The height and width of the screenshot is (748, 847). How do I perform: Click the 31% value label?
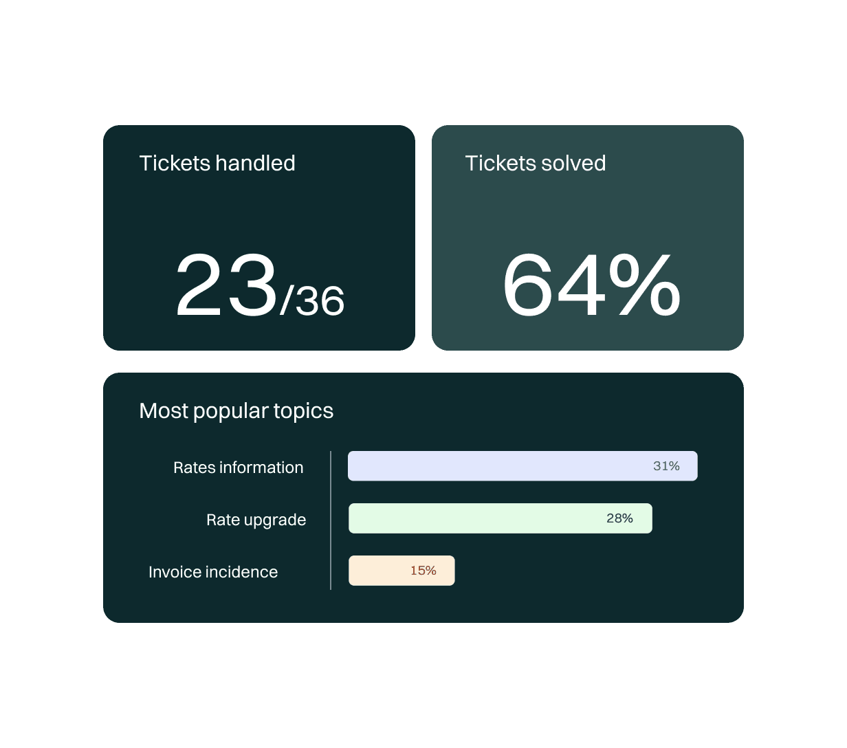[x=666, y=466]
